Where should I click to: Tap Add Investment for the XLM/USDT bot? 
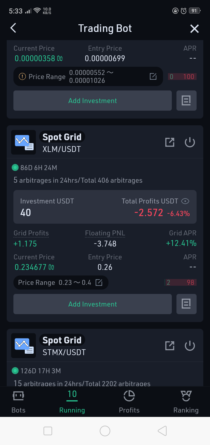[92, 304]
